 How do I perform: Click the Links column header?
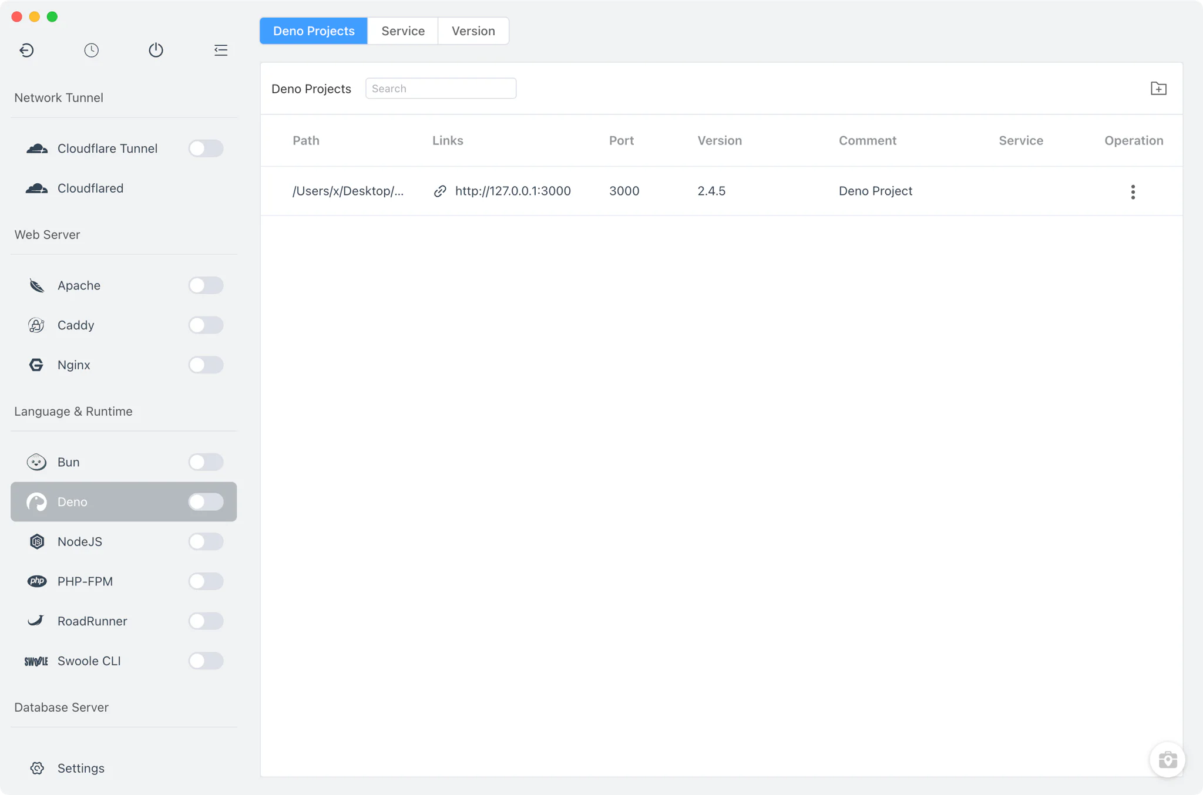coord(448,141)
